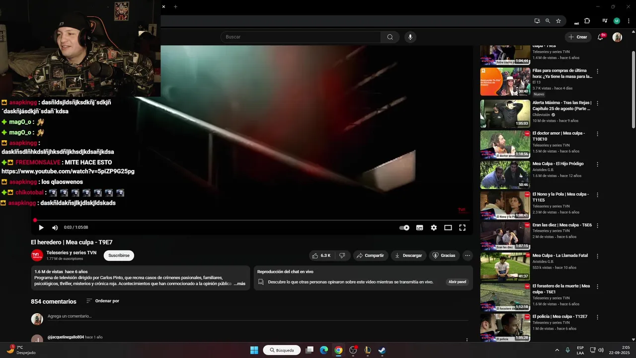Viewport: 636px width, 358px height.
Task: Open the Teleseries y series TVN channel avatar
Action: point(37,256)
